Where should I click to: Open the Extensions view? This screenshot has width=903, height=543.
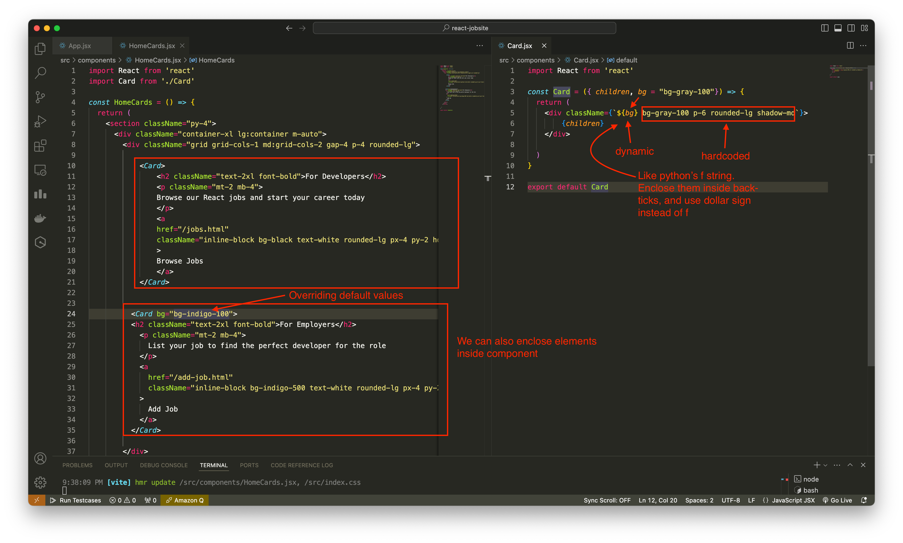[40, 145]
